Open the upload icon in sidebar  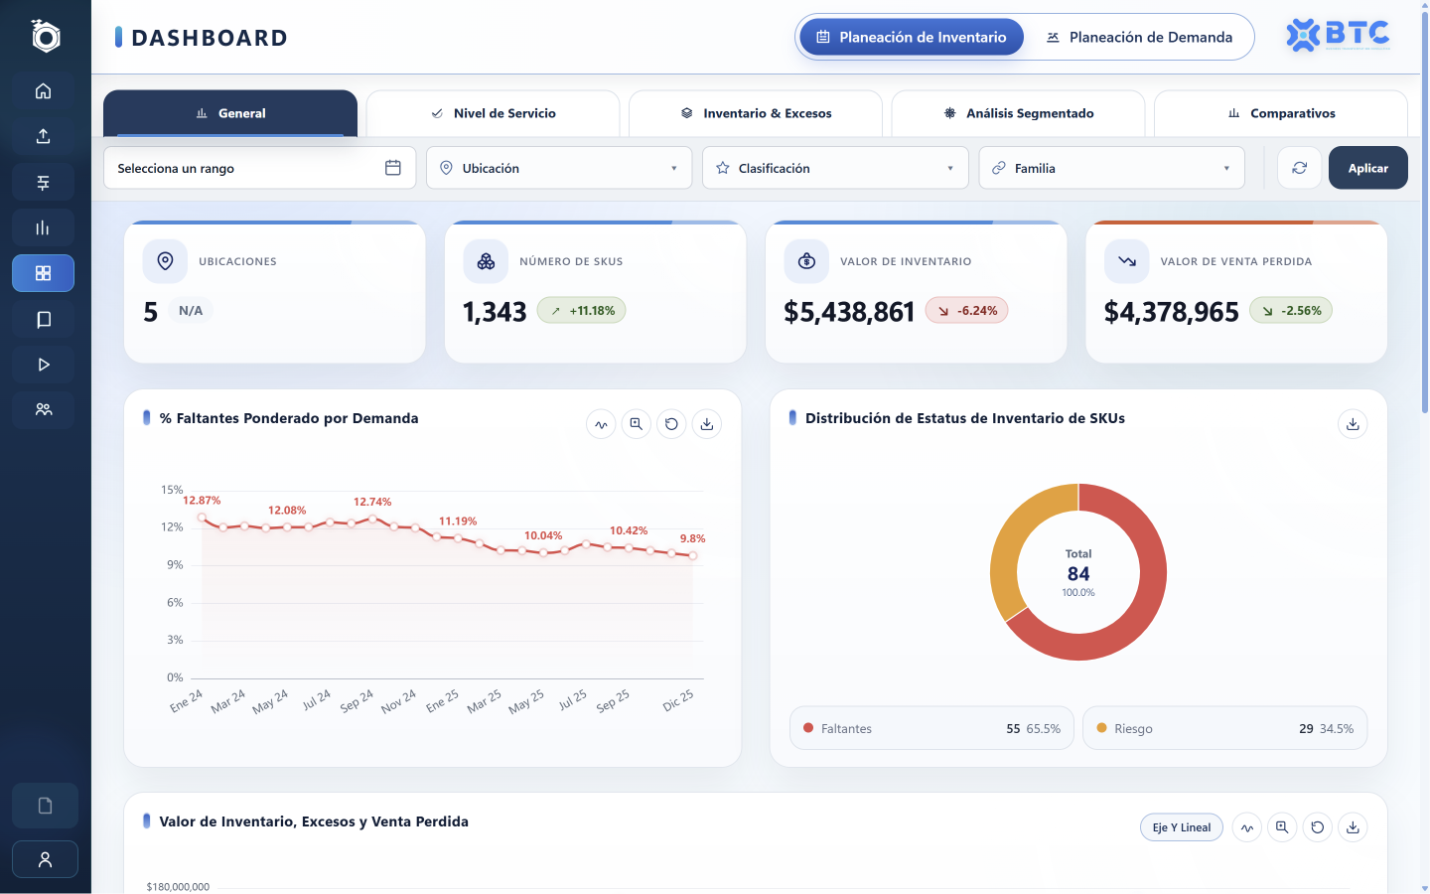point(43,136)
